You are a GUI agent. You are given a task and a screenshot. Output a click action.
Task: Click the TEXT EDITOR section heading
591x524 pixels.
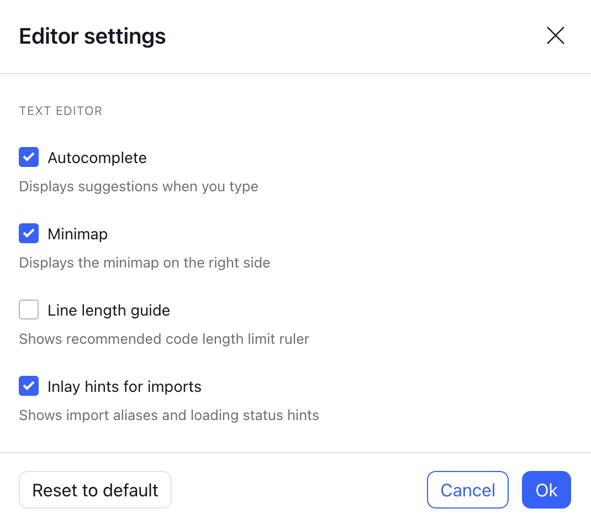tap(61, 111)
